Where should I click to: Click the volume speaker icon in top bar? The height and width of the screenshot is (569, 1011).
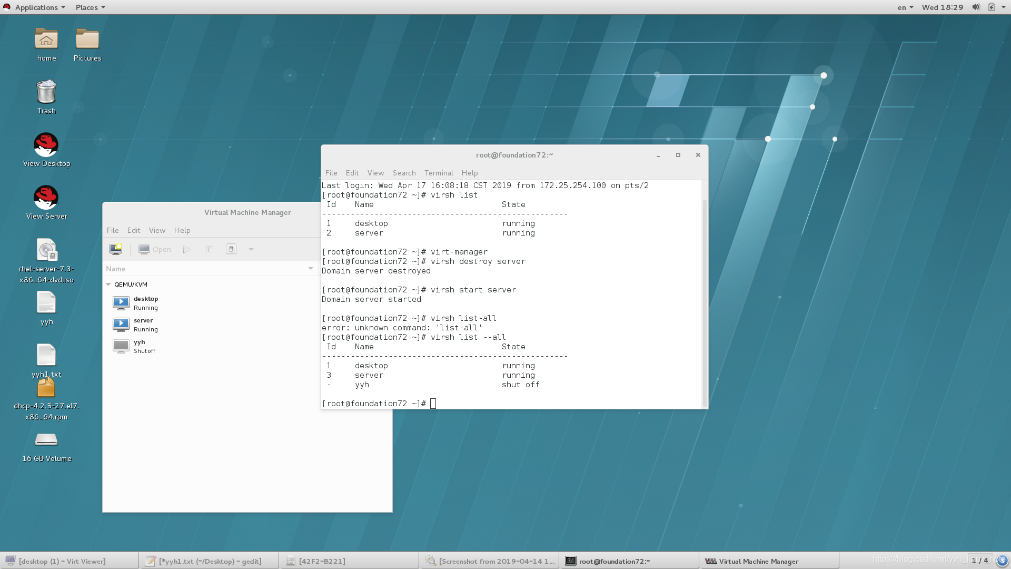976,7
